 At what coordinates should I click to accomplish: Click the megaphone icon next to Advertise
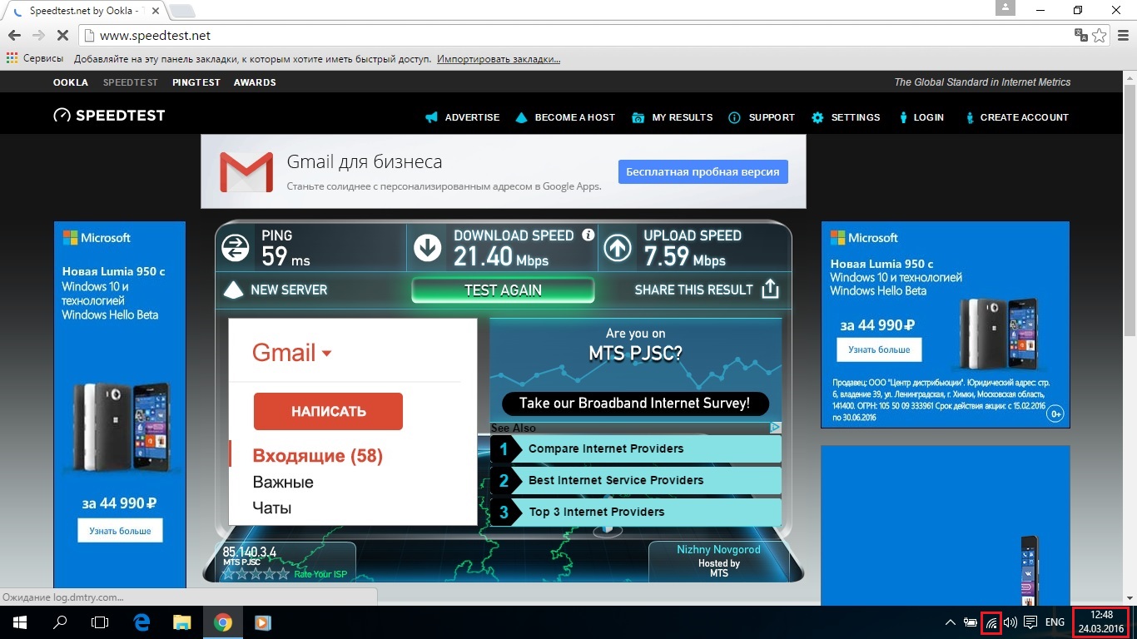[x=431, y=117]
